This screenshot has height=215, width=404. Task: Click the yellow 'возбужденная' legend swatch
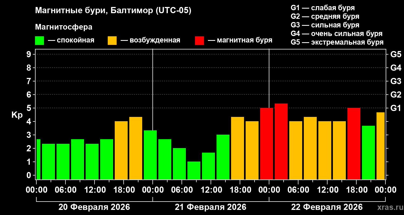(x=112, y=41)
